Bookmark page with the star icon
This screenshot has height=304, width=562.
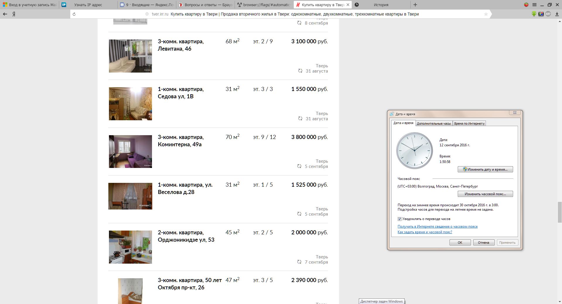tap(486, 14)
